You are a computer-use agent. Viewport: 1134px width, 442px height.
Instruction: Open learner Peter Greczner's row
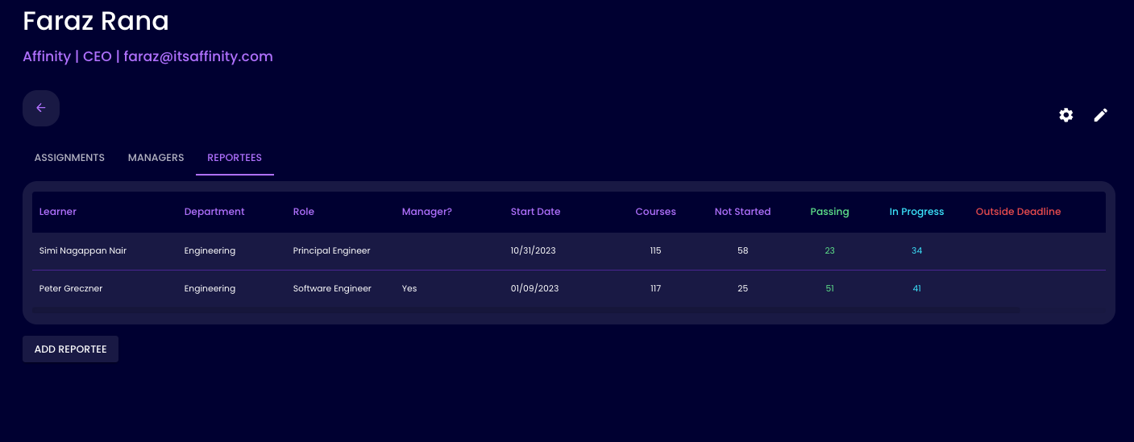[x=71, y=288]
